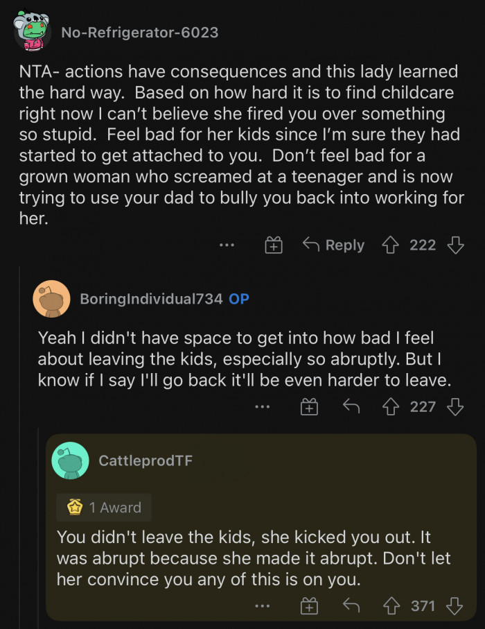485x629 pixels.
Task: Open the overflow options on CattleprodTF's comment
Action: [263, 605]
